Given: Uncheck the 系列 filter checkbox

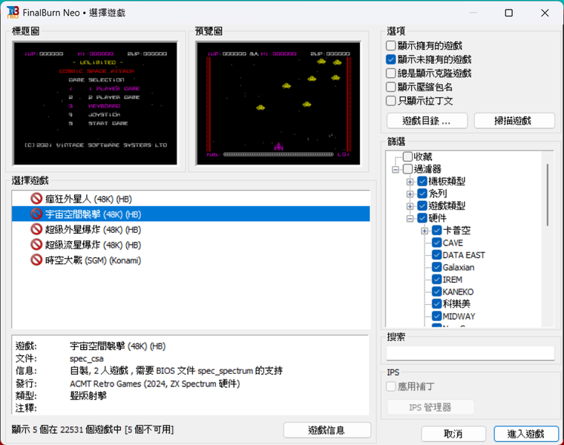Looking at the screenshot, I should tap(422, 194).
